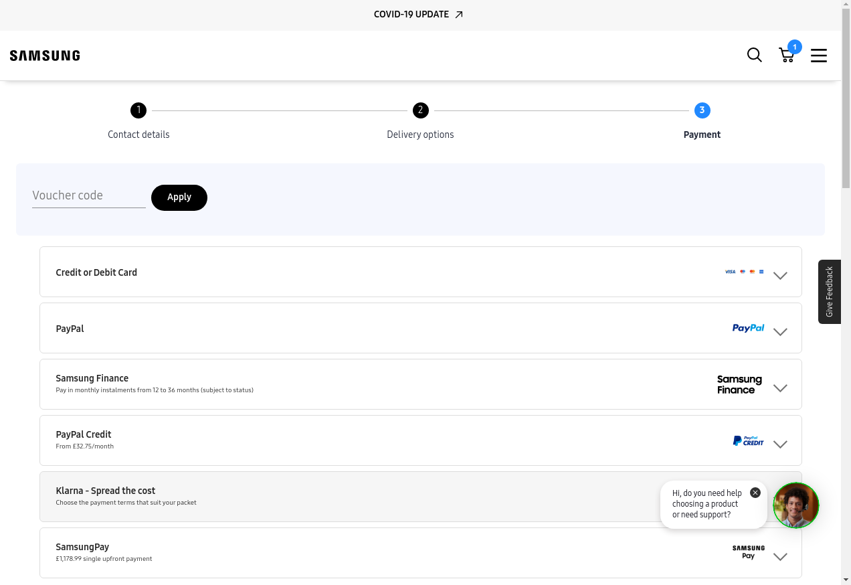
Task: Expand the SamsungPay chevron
Action: [x=780, y=556]
